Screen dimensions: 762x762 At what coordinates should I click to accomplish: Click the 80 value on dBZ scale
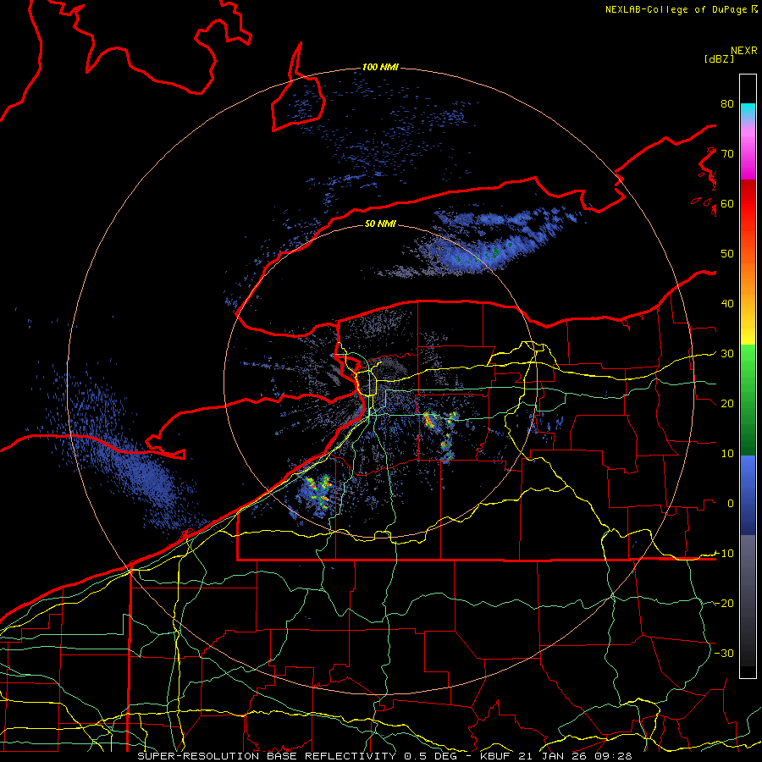point(727,103)
